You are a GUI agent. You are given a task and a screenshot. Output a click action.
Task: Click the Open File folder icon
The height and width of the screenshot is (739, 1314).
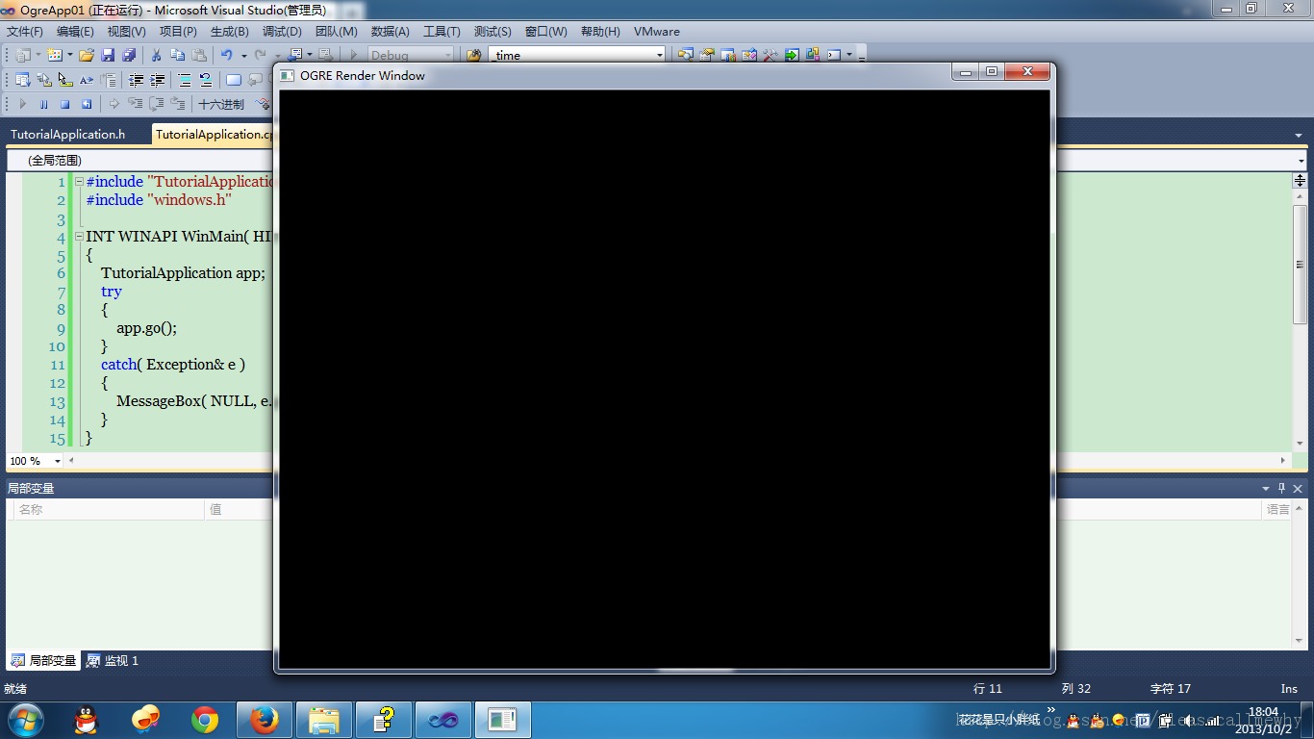tap(87, 55)
